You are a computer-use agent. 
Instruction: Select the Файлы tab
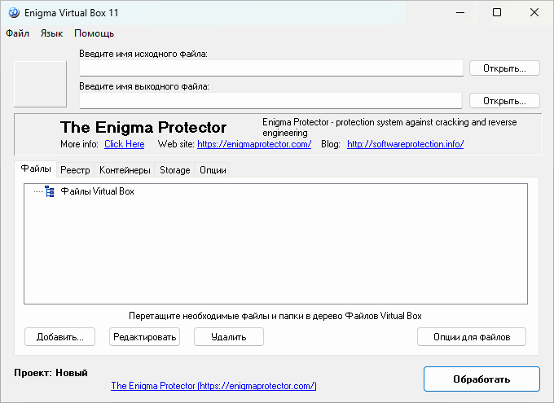(x=36, y=169)
